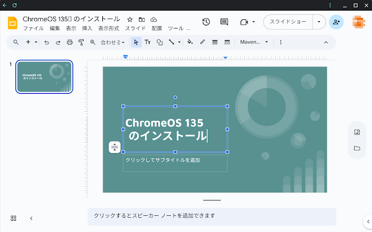
Task: Undo the last action
Action: (x=46, y=42)
